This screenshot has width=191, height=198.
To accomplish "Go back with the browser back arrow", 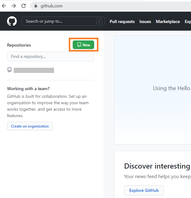I will (x=4, y=6).
